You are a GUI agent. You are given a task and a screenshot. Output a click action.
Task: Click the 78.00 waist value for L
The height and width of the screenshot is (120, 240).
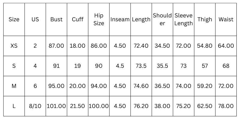226,106
